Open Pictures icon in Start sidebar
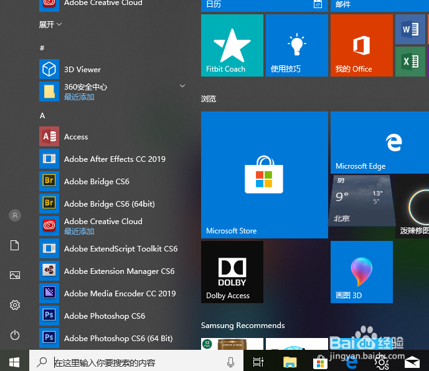This screenshot has height=371, width=429. tap(15, 275)
